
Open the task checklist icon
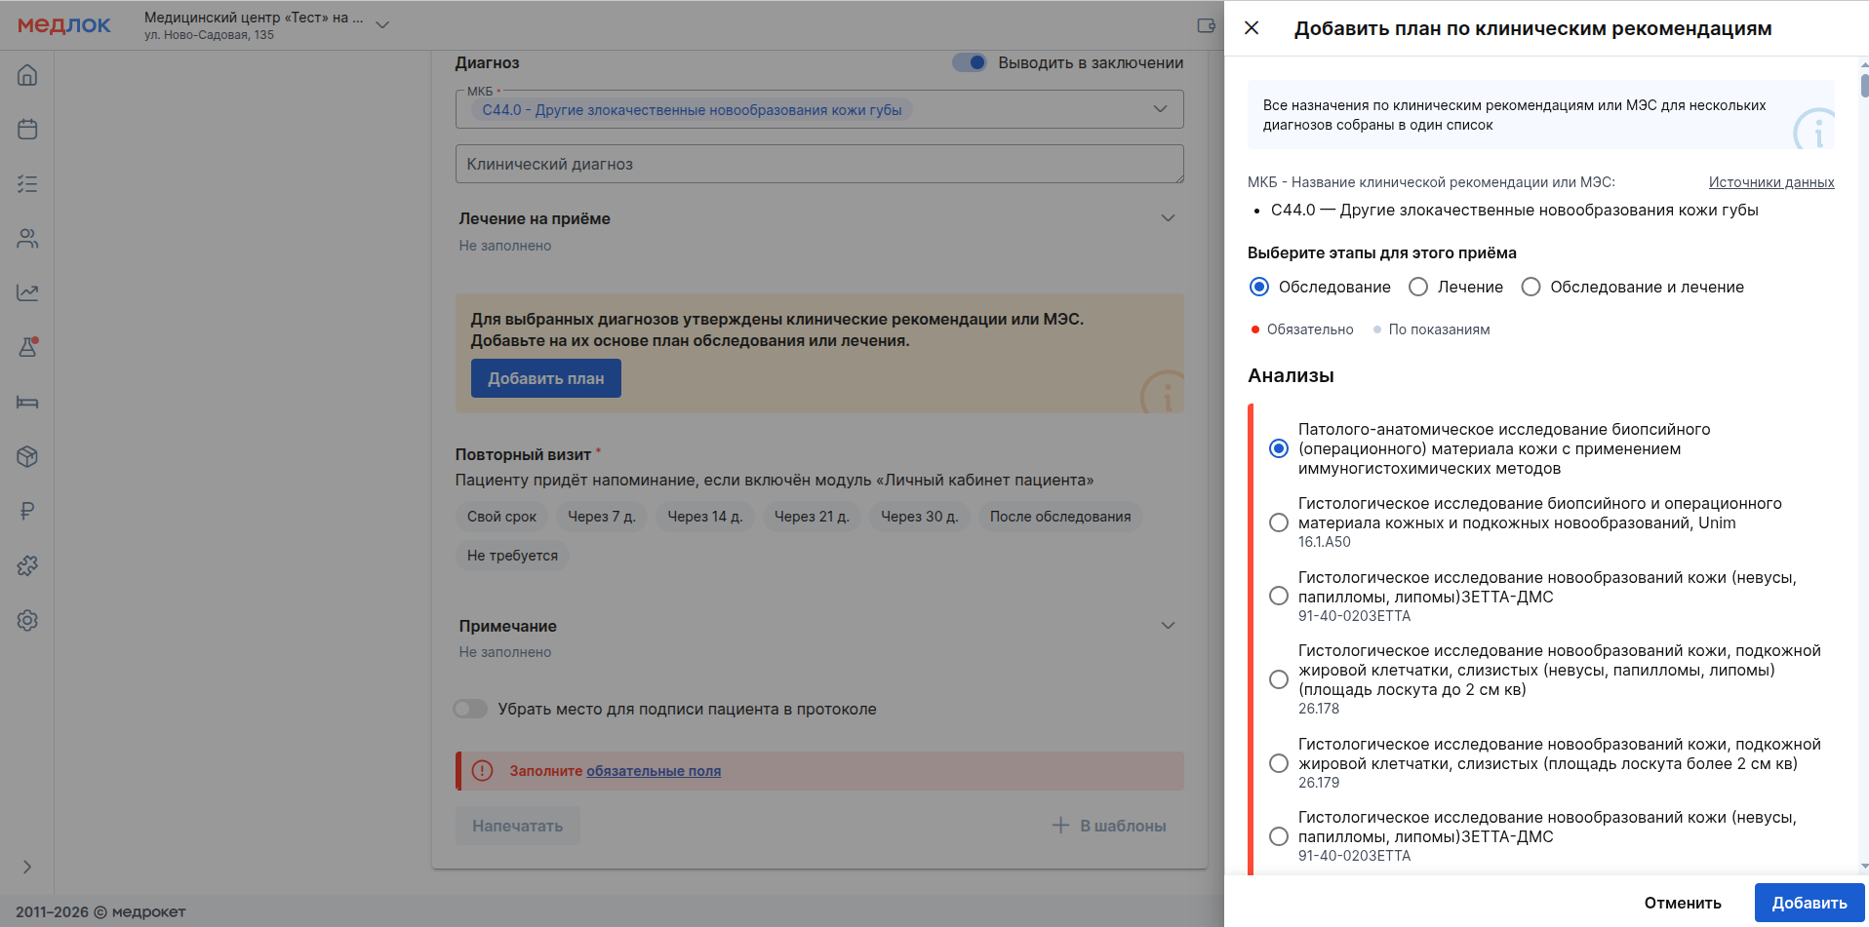27,183
